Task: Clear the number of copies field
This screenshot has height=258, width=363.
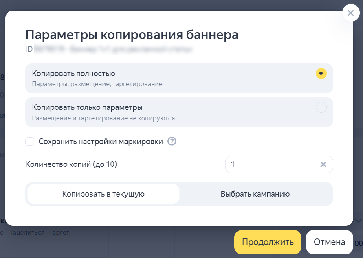Action: [323, 164]
